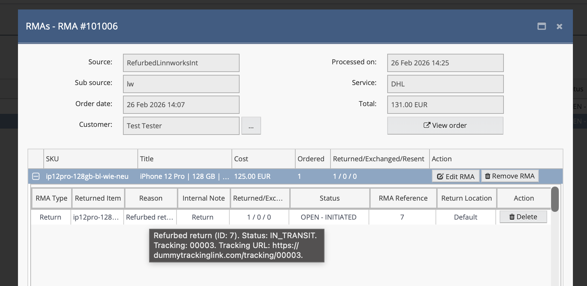Image resolution: width=587 pixels, height=286 pixels.
Task: Select RMA Type column header
Action: pos(51,198)
